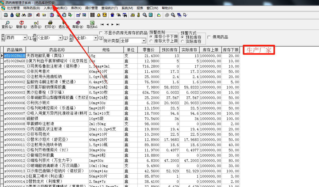Open the 窗口(W) menu
Image resolution: width=319 pixels, height=187 pixels.
[152, 8]
